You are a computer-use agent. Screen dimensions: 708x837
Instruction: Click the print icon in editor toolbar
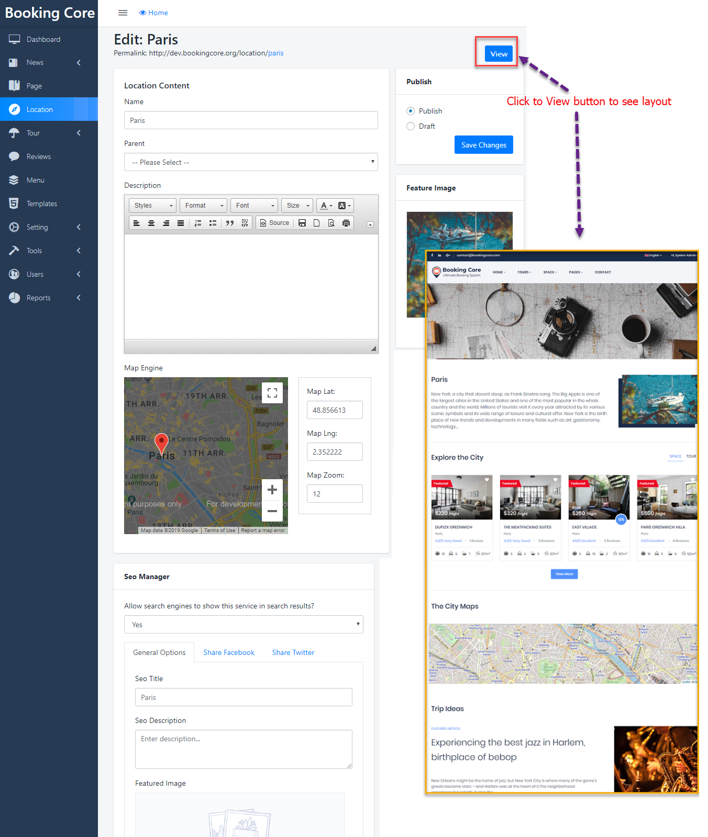(346, 223)
